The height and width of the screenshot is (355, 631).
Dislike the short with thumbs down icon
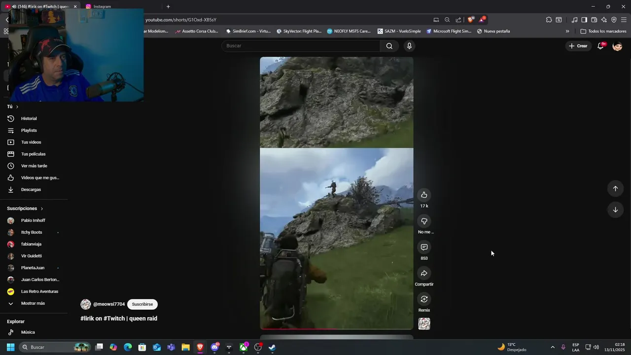[x=424, y=221]
